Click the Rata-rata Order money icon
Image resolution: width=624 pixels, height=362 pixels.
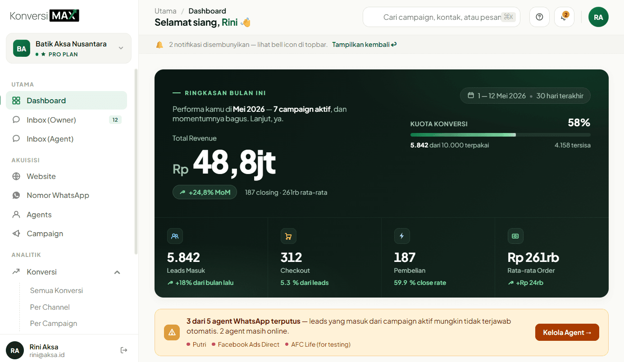click(515, 236)
